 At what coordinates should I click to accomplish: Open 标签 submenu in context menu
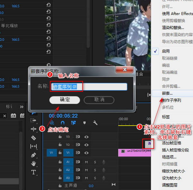(166, 117)
